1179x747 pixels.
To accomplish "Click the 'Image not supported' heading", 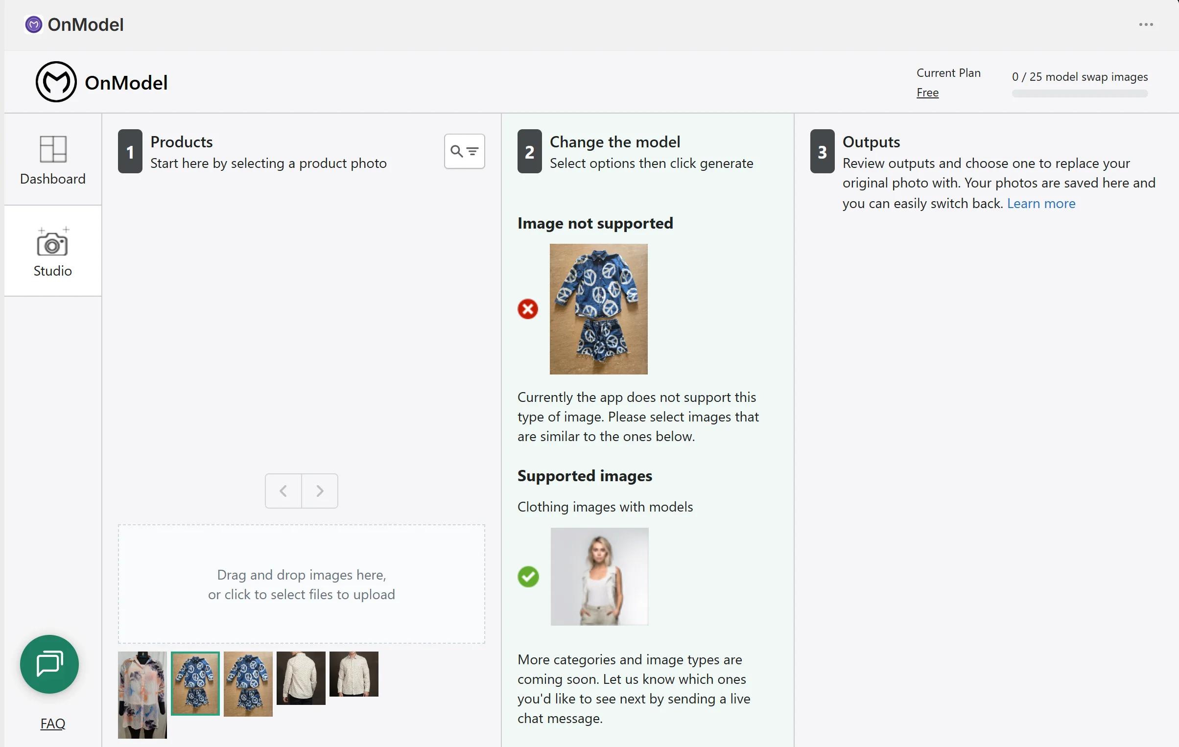I will coord(595,223).
